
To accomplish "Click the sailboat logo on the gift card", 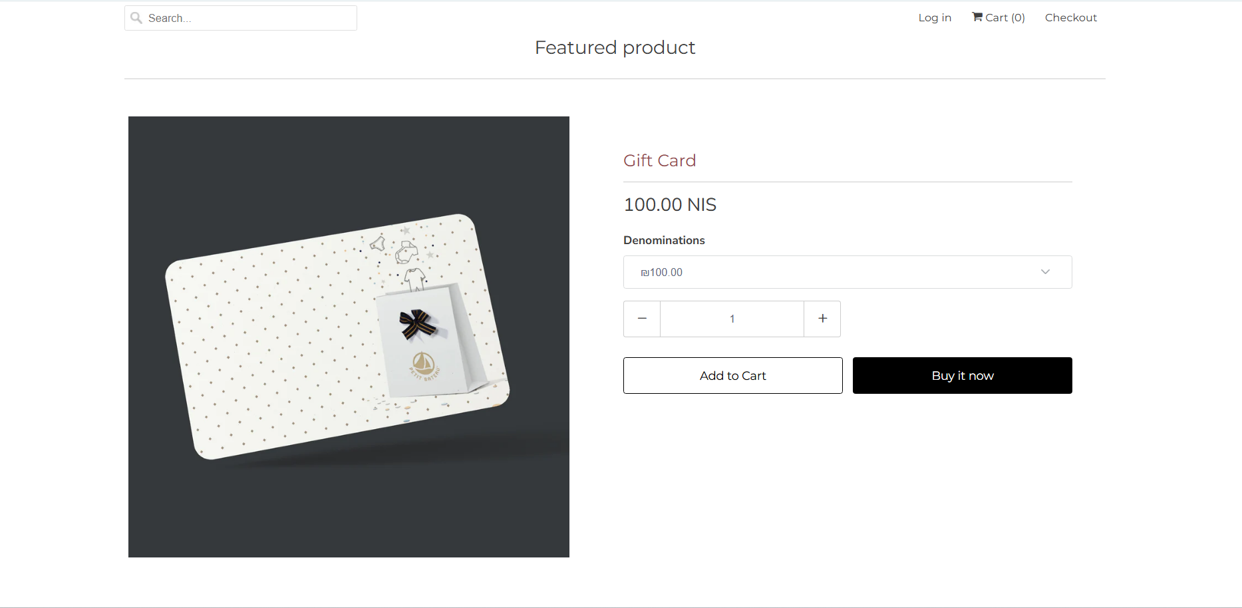I will point(423,363).
